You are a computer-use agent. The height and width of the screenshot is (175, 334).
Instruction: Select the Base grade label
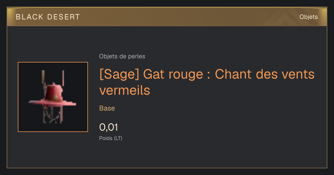pos(107,108)
